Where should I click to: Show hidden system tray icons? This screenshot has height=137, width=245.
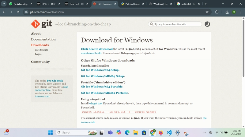pyautogui.click(x=204, y=132)
